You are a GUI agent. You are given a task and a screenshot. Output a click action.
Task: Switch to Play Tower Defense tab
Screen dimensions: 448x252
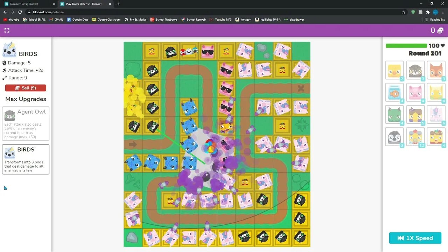[86, 4]
